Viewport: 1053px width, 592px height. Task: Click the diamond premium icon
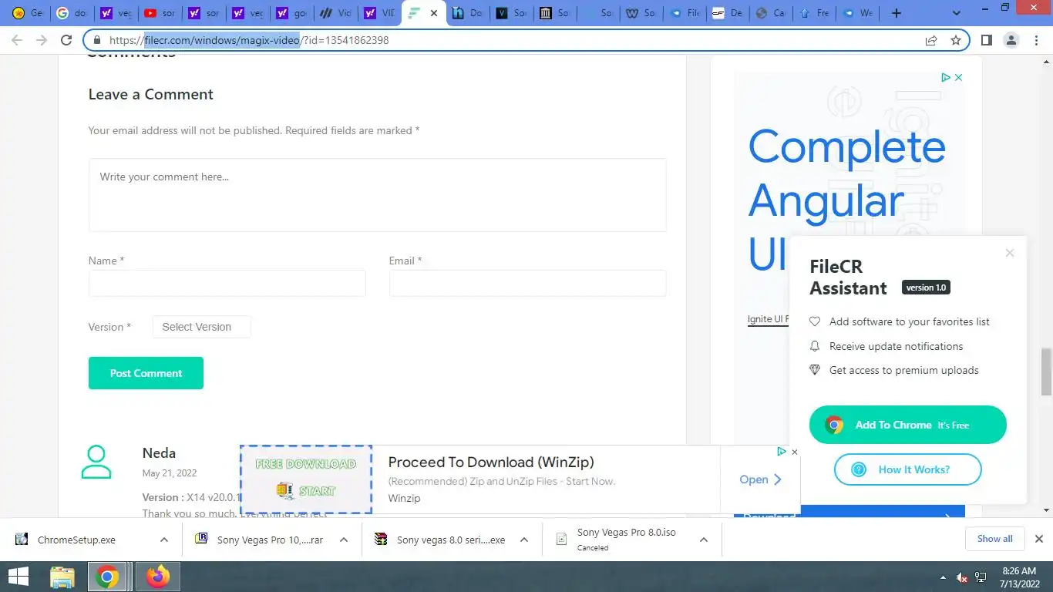pyautogui.click(x=815, y=370)
